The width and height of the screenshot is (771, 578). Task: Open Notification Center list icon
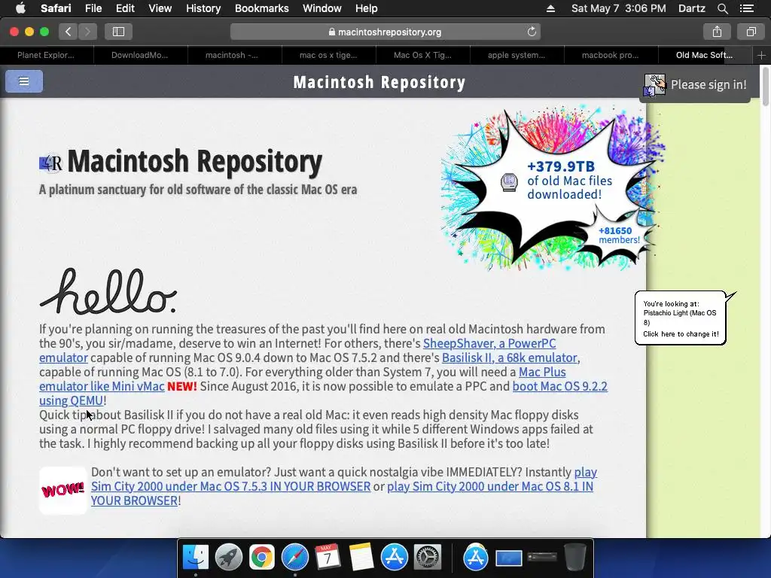click(747, 8)
